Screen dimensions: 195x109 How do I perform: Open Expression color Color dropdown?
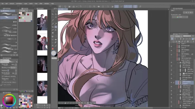pos(180,17)
